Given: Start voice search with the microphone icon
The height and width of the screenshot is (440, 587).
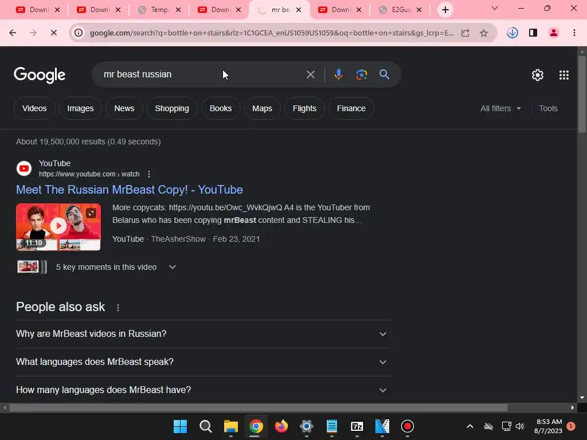Looking at the screenshot, I should point(338,74).
